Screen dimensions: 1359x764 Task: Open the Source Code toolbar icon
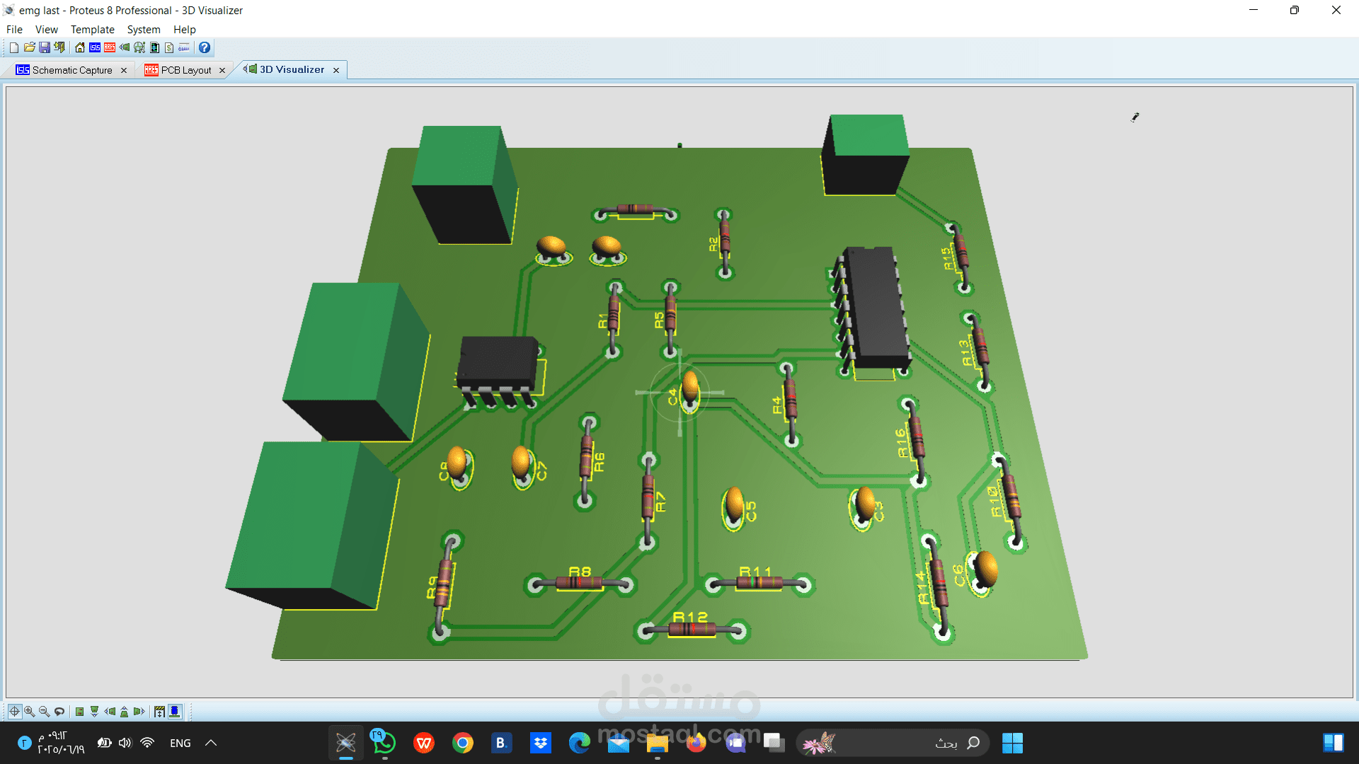coord(184,47)
